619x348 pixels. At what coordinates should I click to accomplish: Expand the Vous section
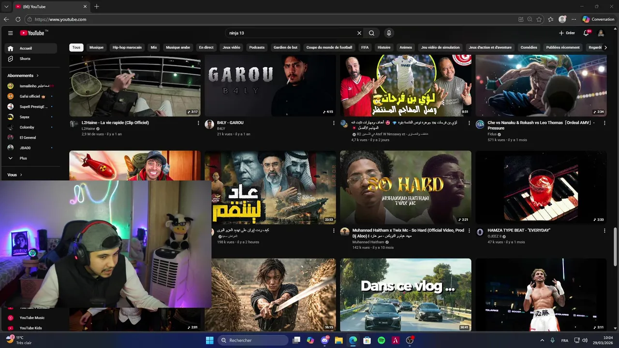tap(15, 175)
